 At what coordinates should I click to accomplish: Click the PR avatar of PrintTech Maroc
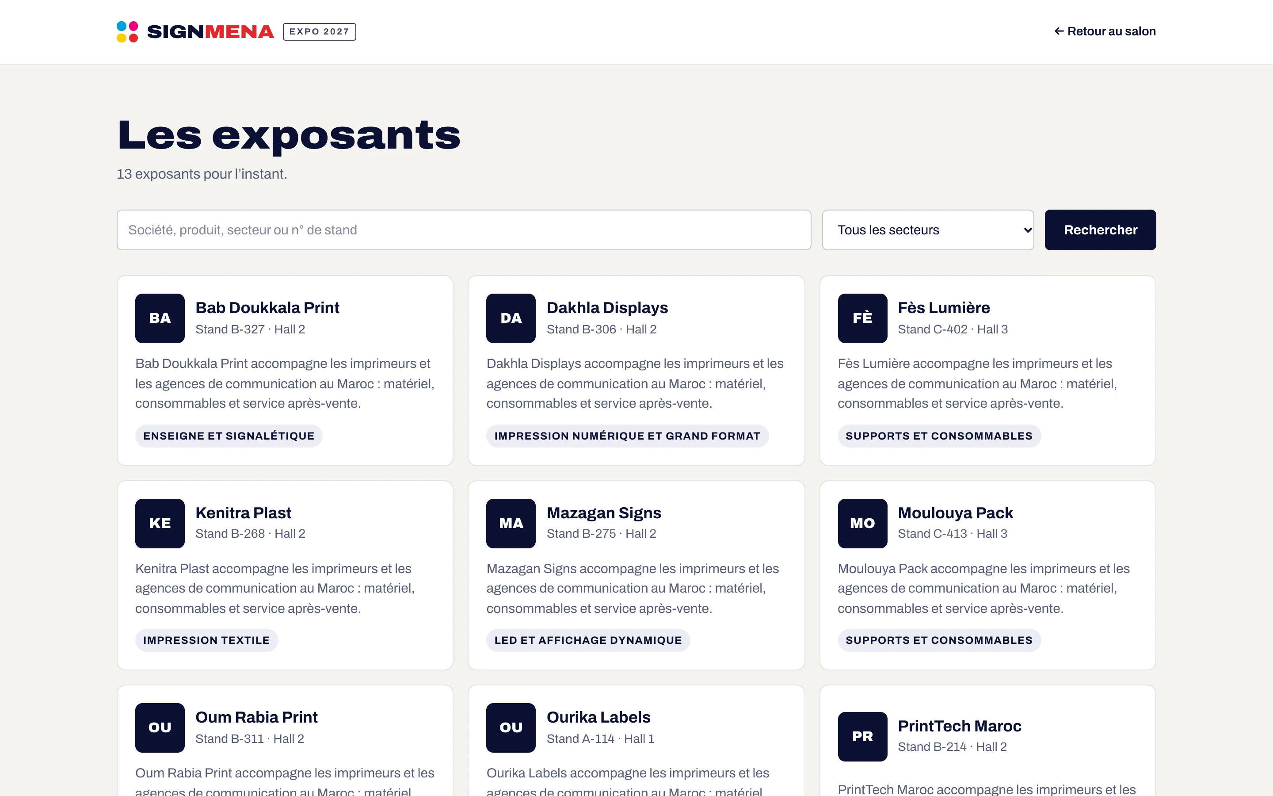pyautogui.click(x=862, y=736)
